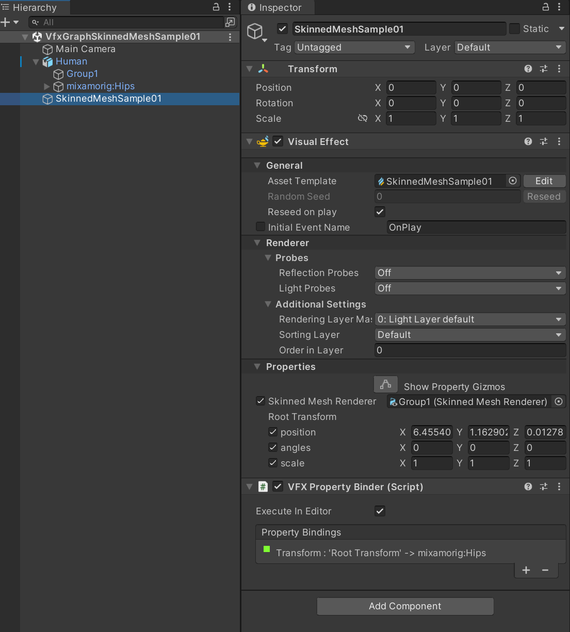Open the Hierarchy panel menu
The height and width of the screenshot is (632, 570).
click(230, 7)
